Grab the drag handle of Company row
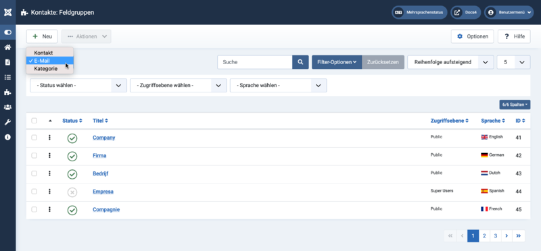 [x=49, y=138]
